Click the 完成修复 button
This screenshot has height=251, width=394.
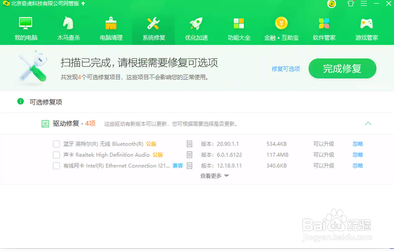pos(342,68)
